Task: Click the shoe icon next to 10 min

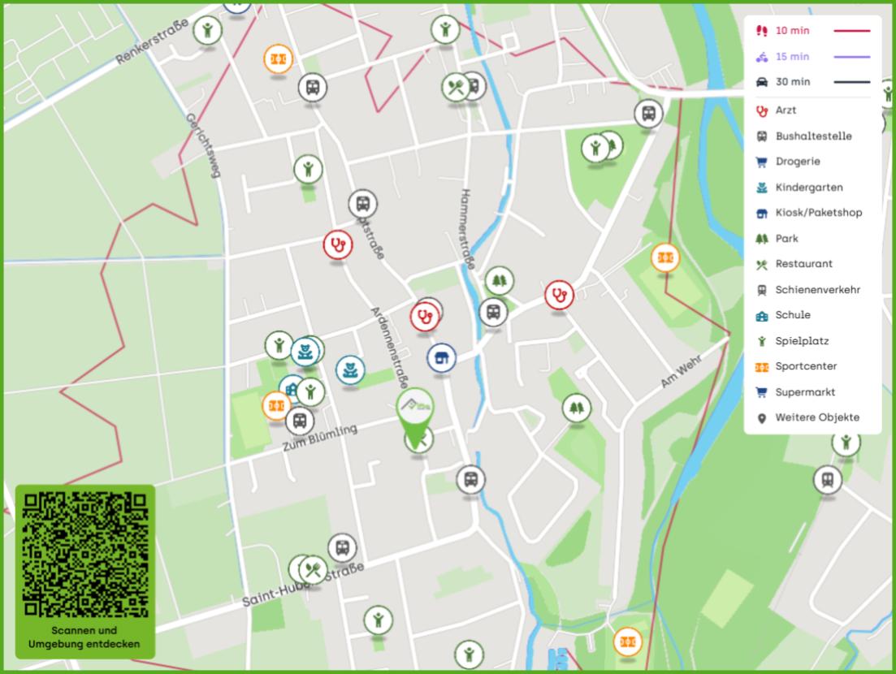Action: tap(762, 31)
